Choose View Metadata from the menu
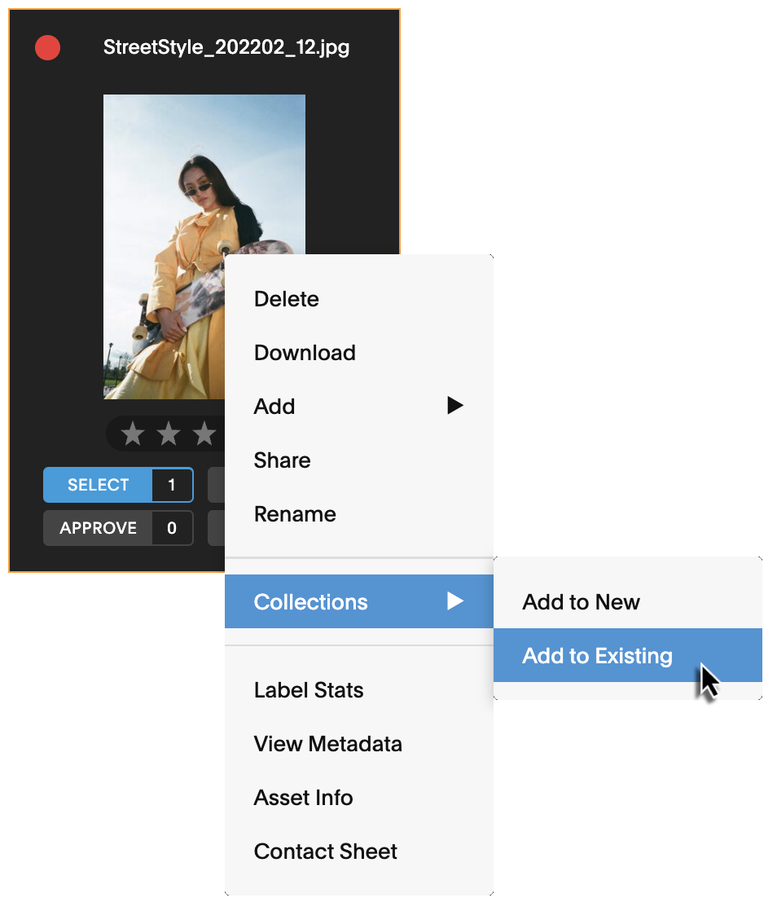 pos(359,744)
